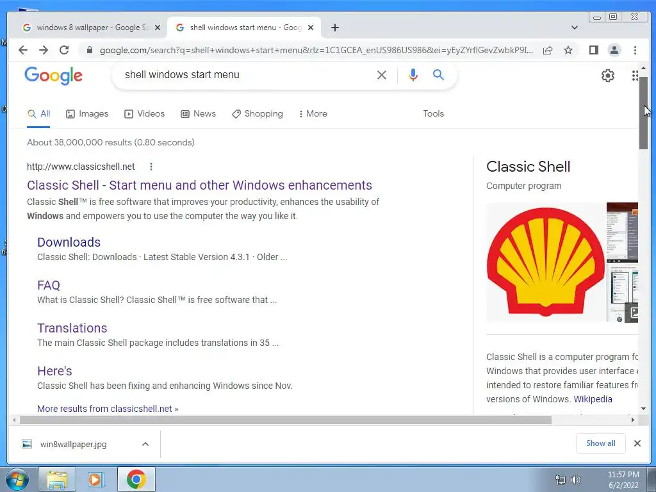The width and height of the screenshot is (656, 492).
Task: Switch to Shopping results
Action: click(258, 114)
